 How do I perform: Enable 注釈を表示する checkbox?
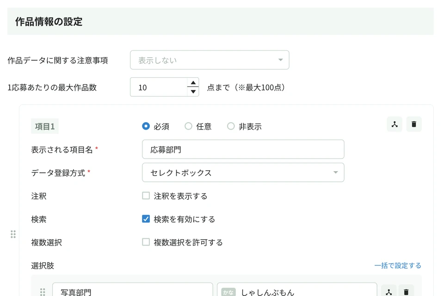point(146,196)
